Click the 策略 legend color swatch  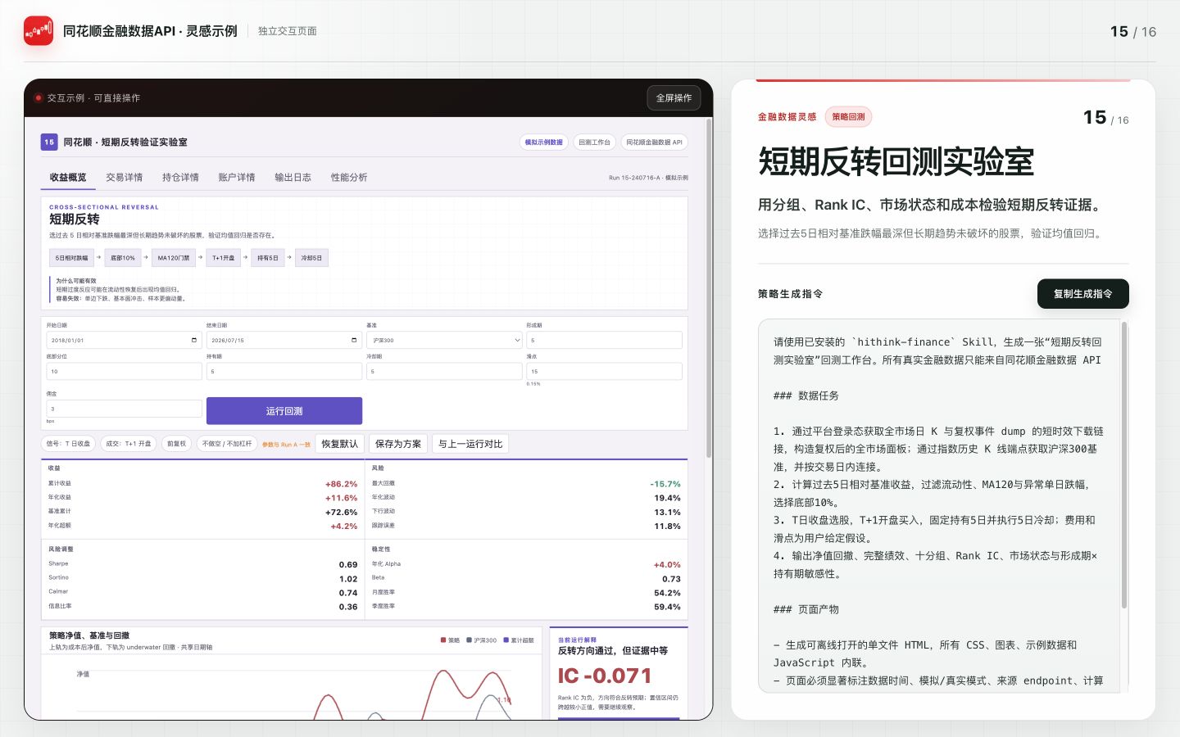pyautogui.click(x=443, y=640)
